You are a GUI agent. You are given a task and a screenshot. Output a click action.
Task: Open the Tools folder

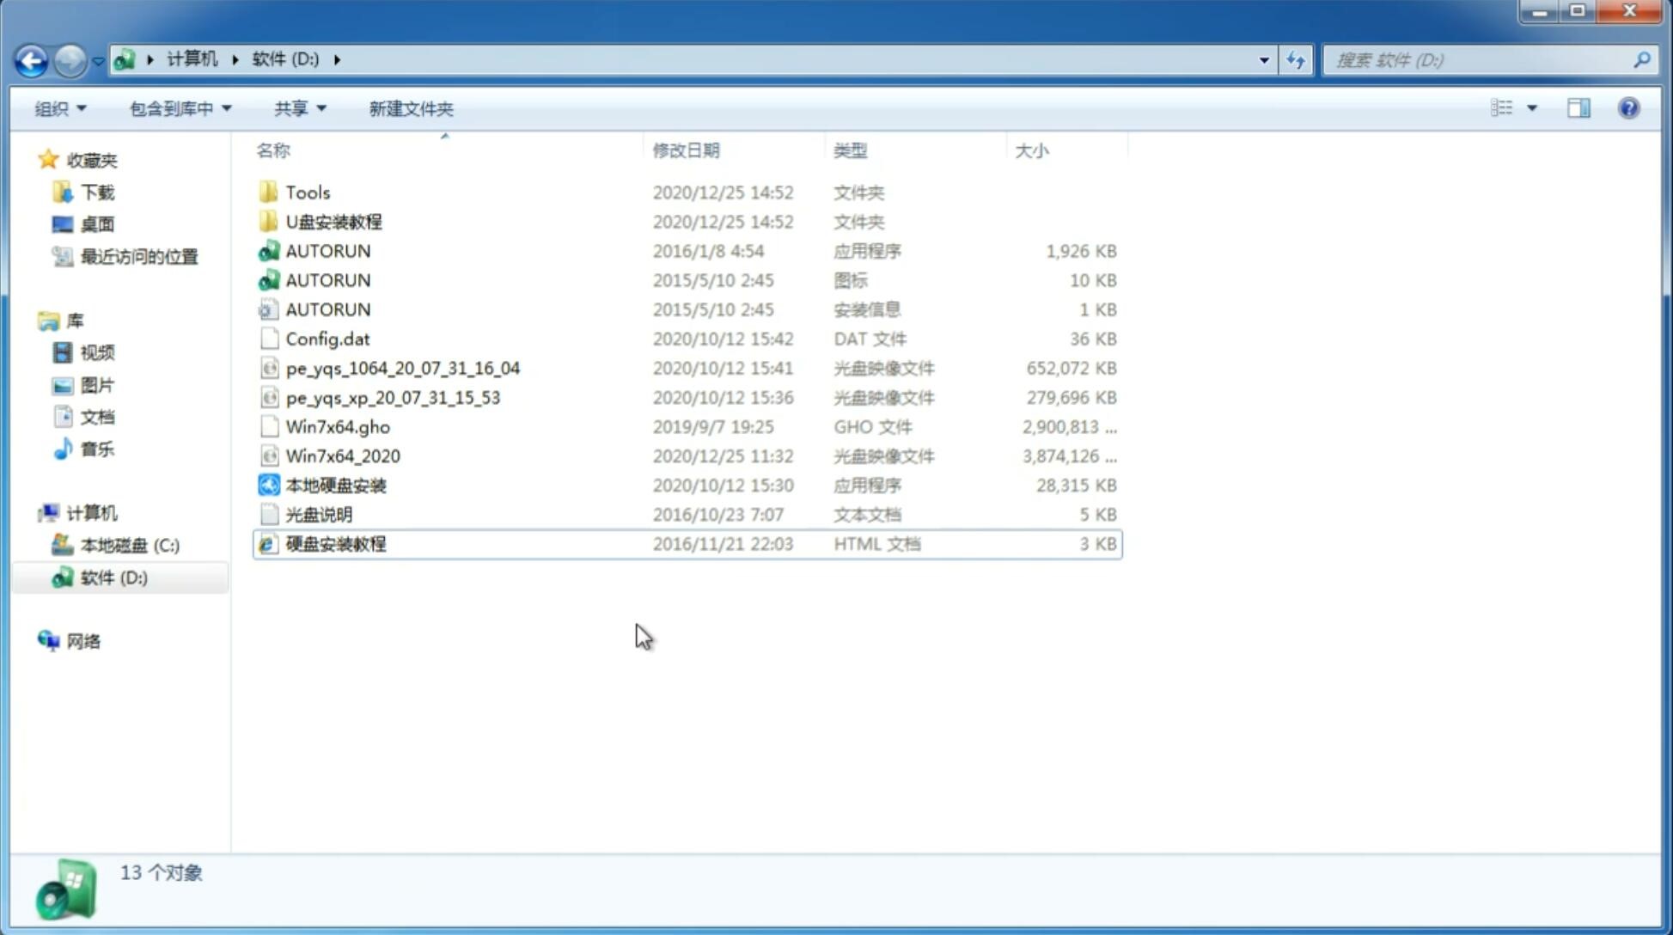[x=307, y=192]
